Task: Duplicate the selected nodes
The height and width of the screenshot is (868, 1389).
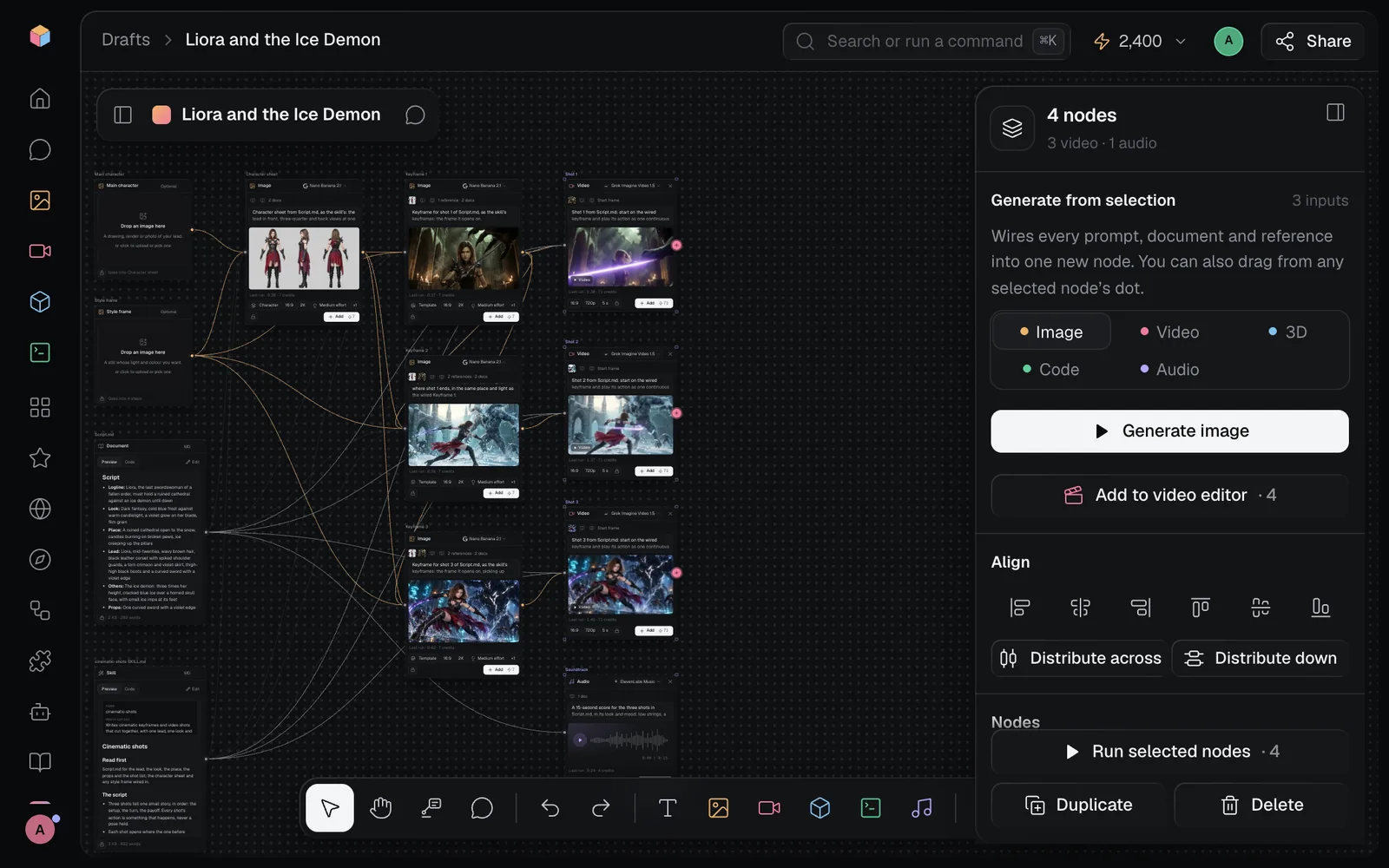Action: click(1079, 805)
